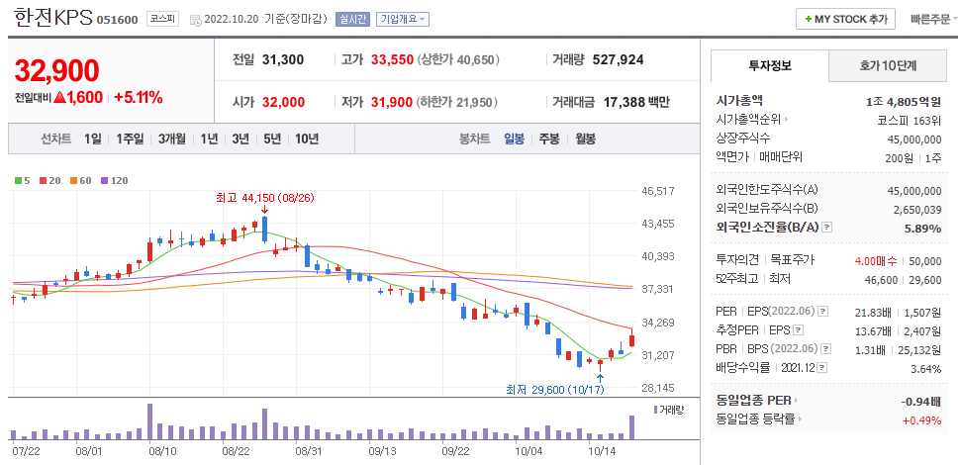Click the red 20-day moving average legend swatch
960x465 pixels.
tap(42, 180)
